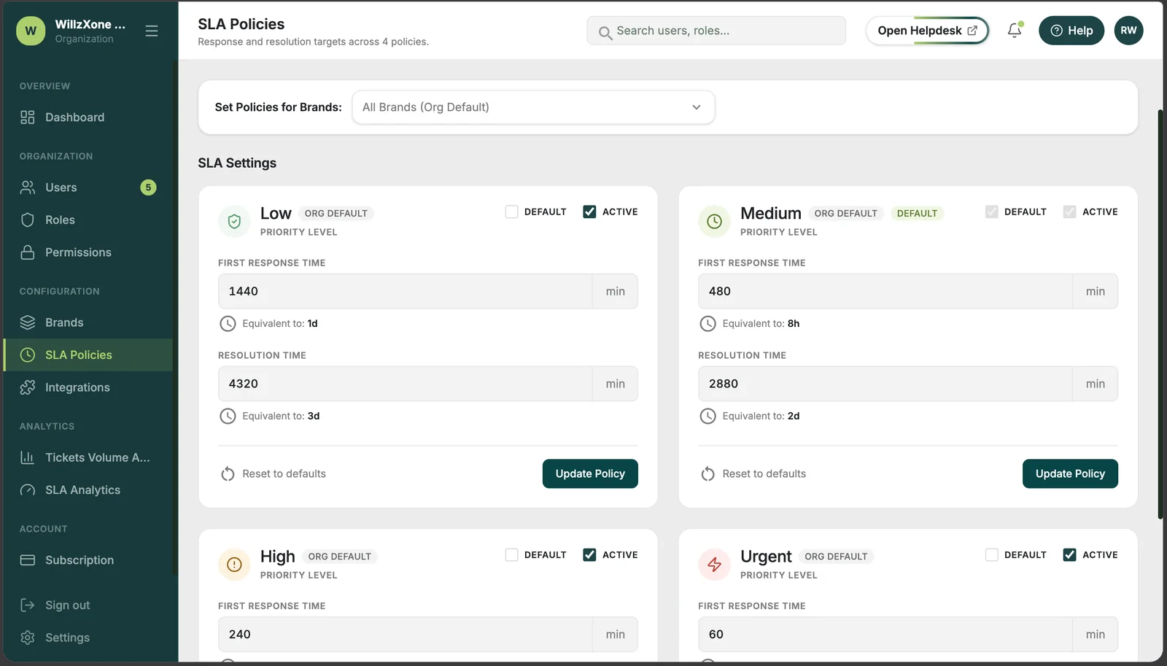Click the RW user avatar
The width and height of the screenshot is (1167, 666).
click(1128, 31)
